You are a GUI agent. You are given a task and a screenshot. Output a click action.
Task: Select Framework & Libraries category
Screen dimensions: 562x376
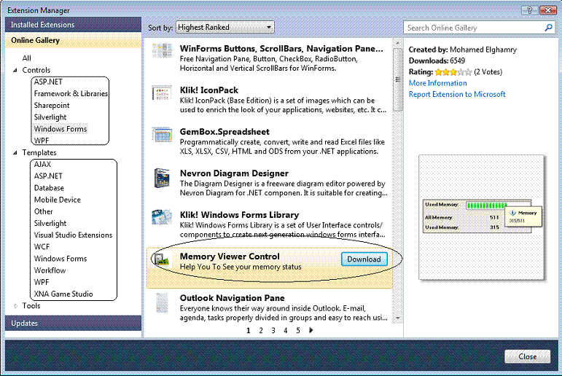coord(71,94)
